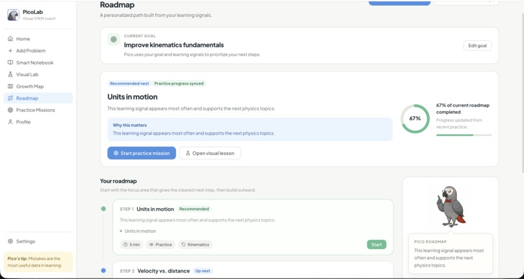Select Practice Missions in sidebar

(38, 110)
